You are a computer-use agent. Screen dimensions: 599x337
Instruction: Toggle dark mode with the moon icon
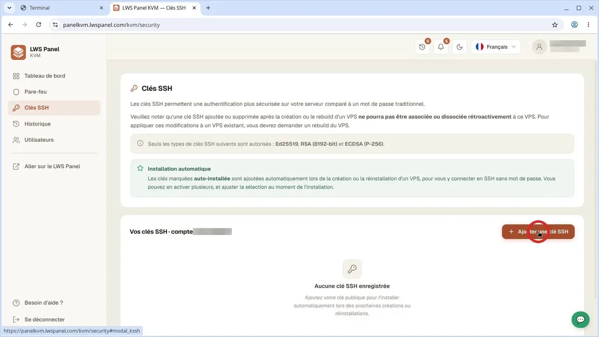pyautogui.click(x=460, y=47)
